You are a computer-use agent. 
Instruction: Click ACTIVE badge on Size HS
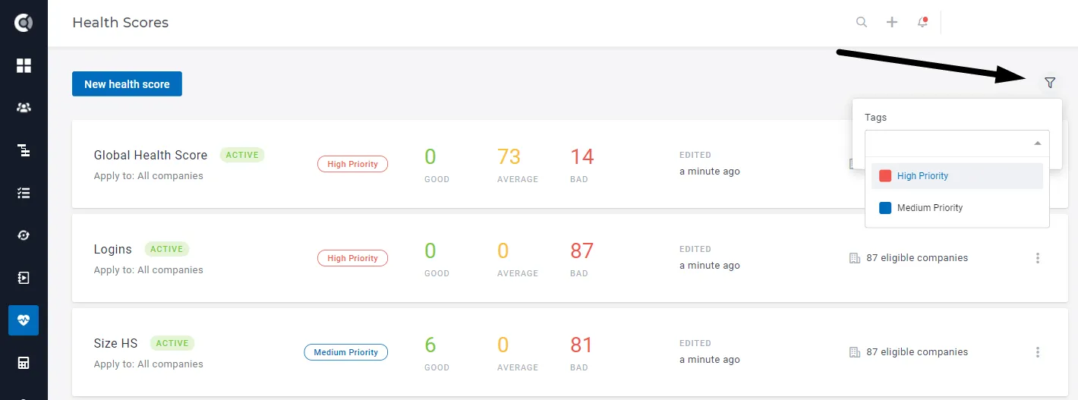pos(172,343)
